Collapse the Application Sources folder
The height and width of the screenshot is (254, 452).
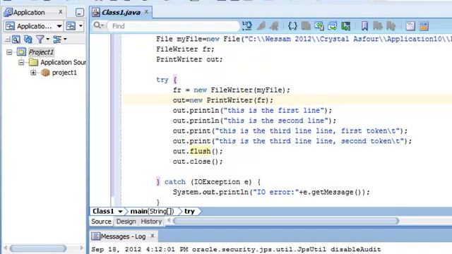[21, 63]
